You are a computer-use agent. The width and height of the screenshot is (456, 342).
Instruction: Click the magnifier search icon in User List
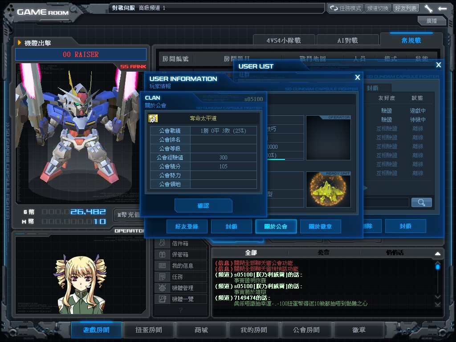(x=421, y=203)
